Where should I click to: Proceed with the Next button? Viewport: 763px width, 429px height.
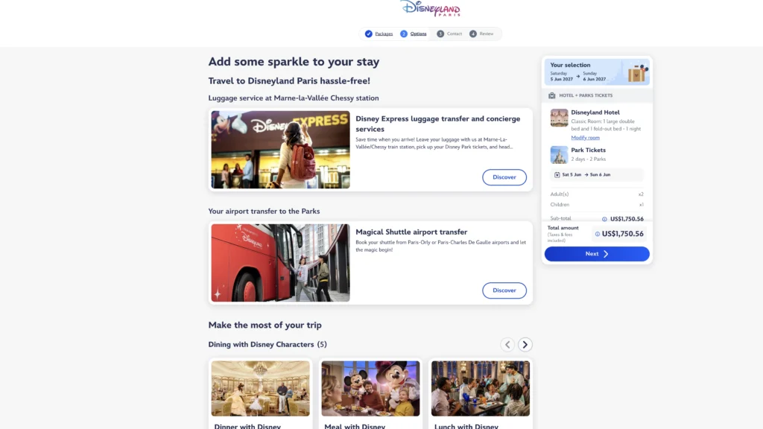click(x=597, y=254)
